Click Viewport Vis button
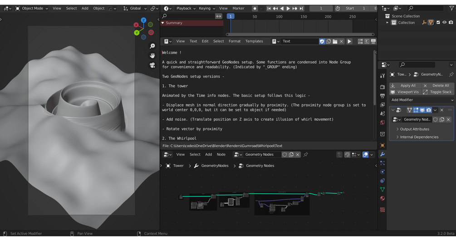 click(405, 92)
